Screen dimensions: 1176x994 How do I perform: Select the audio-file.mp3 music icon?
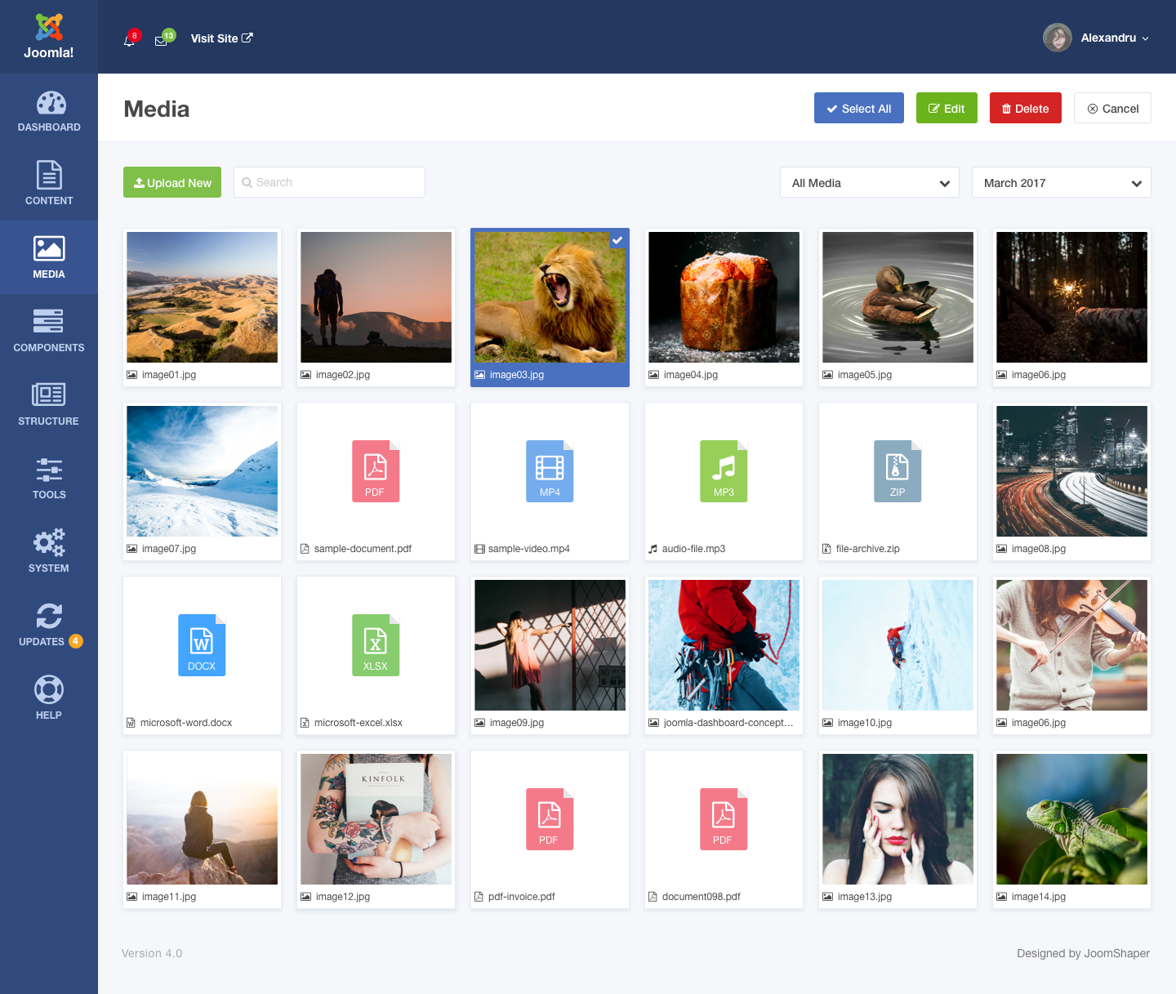[x=724, y=471]
